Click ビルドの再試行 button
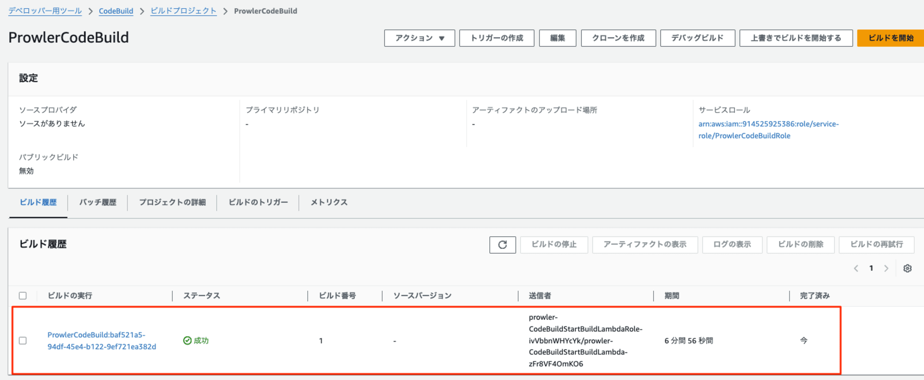Viewport: 924px width, 380px height. click(876, 245)
